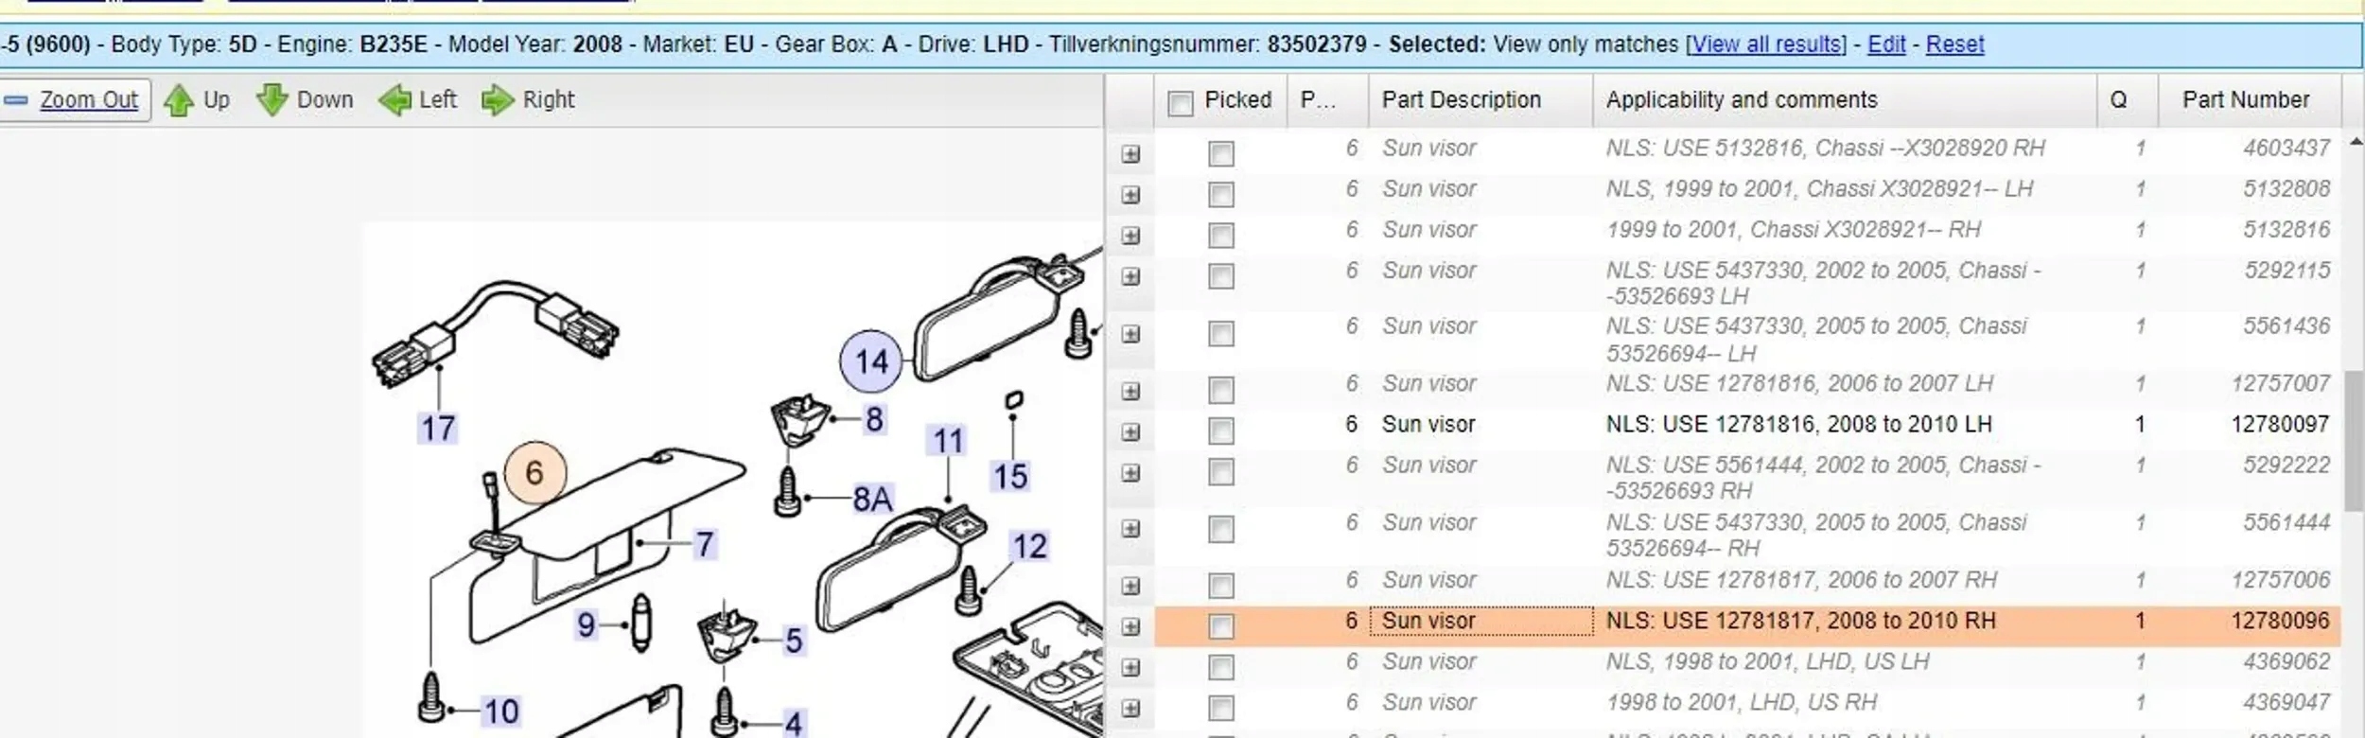
Task: Sort by the Part Number column header
Action: point(2250,100)
